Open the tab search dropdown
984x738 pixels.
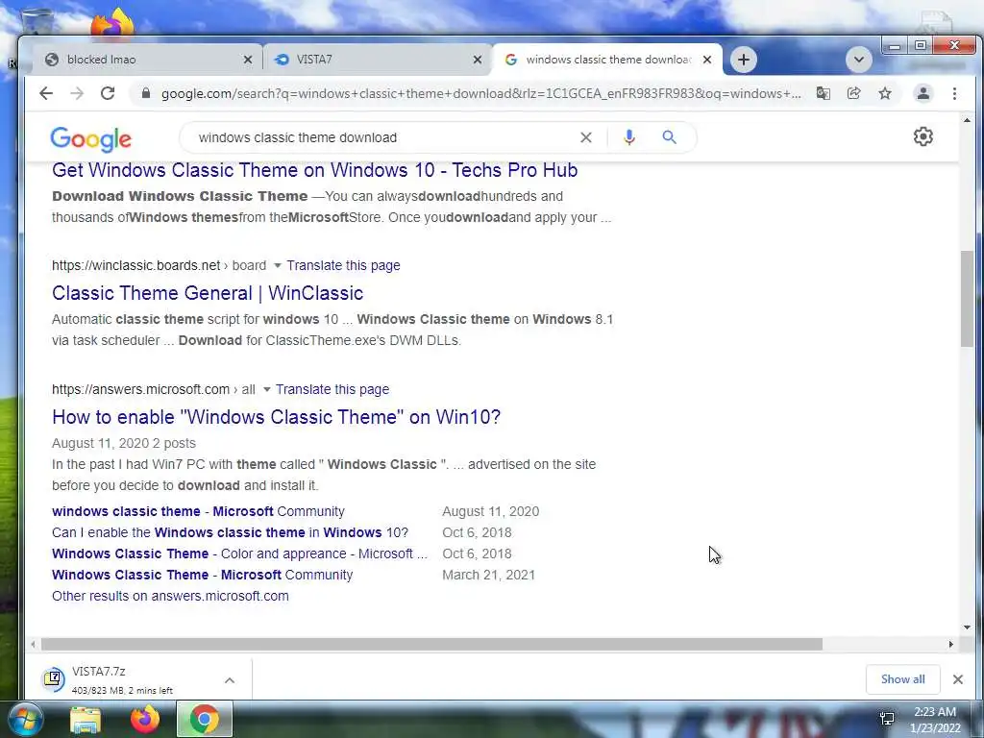(858, 60)
